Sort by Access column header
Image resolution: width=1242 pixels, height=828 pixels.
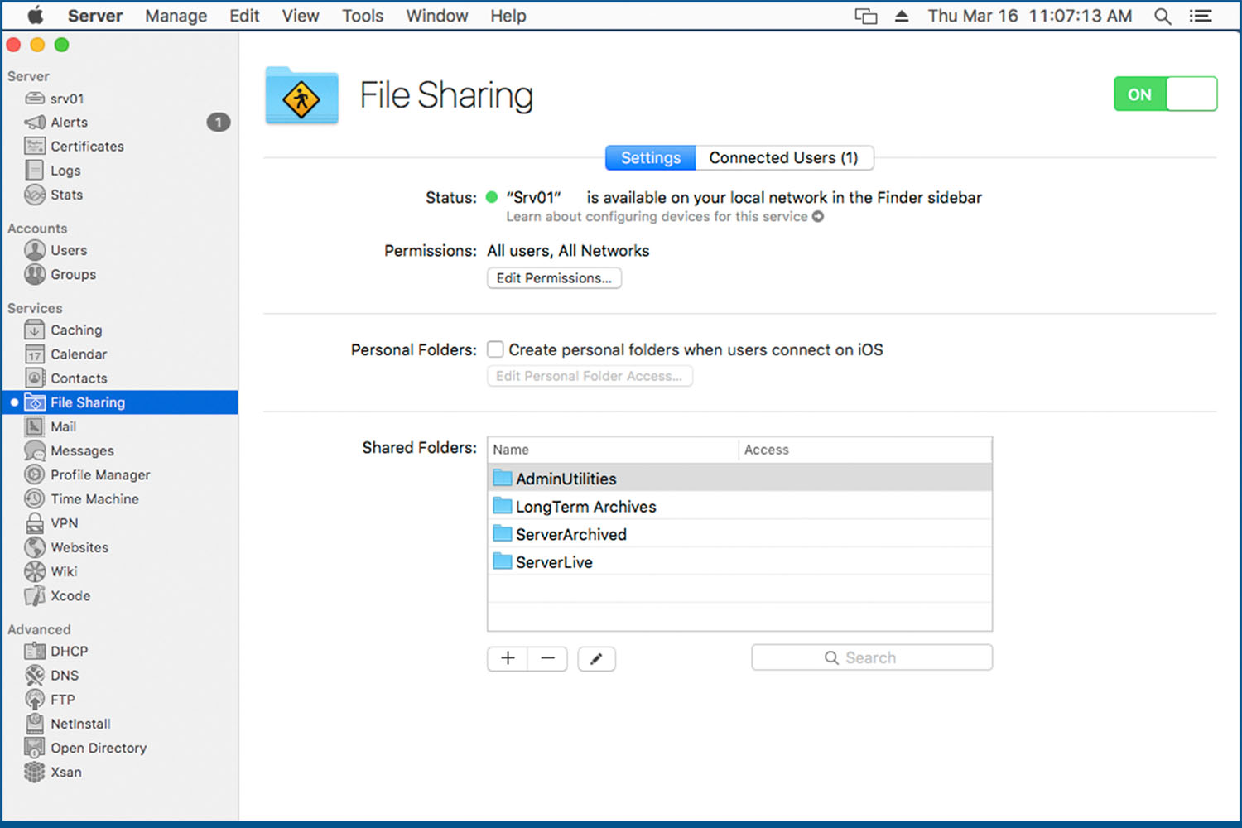pos(865,450)
